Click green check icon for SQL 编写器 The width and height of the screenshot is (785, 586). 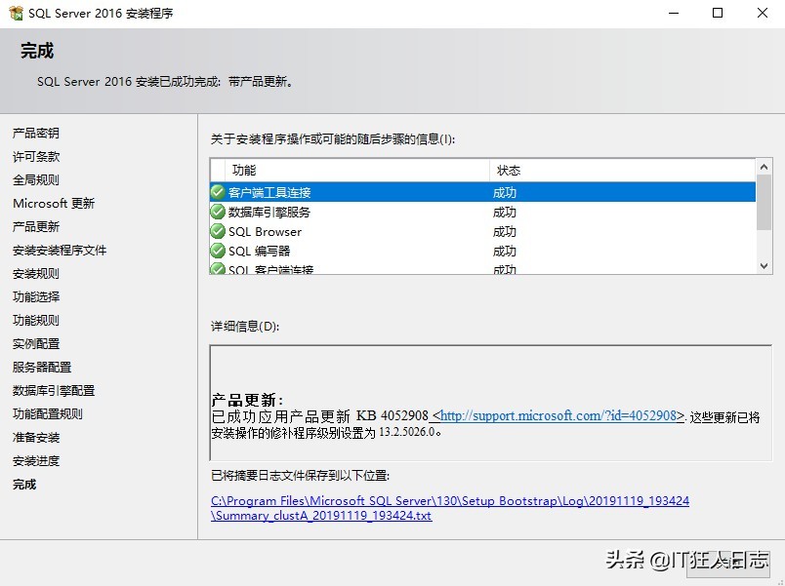(x=218, y=251)
